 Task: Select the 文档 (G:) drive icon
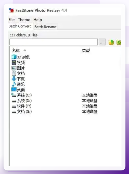(14, 112)
